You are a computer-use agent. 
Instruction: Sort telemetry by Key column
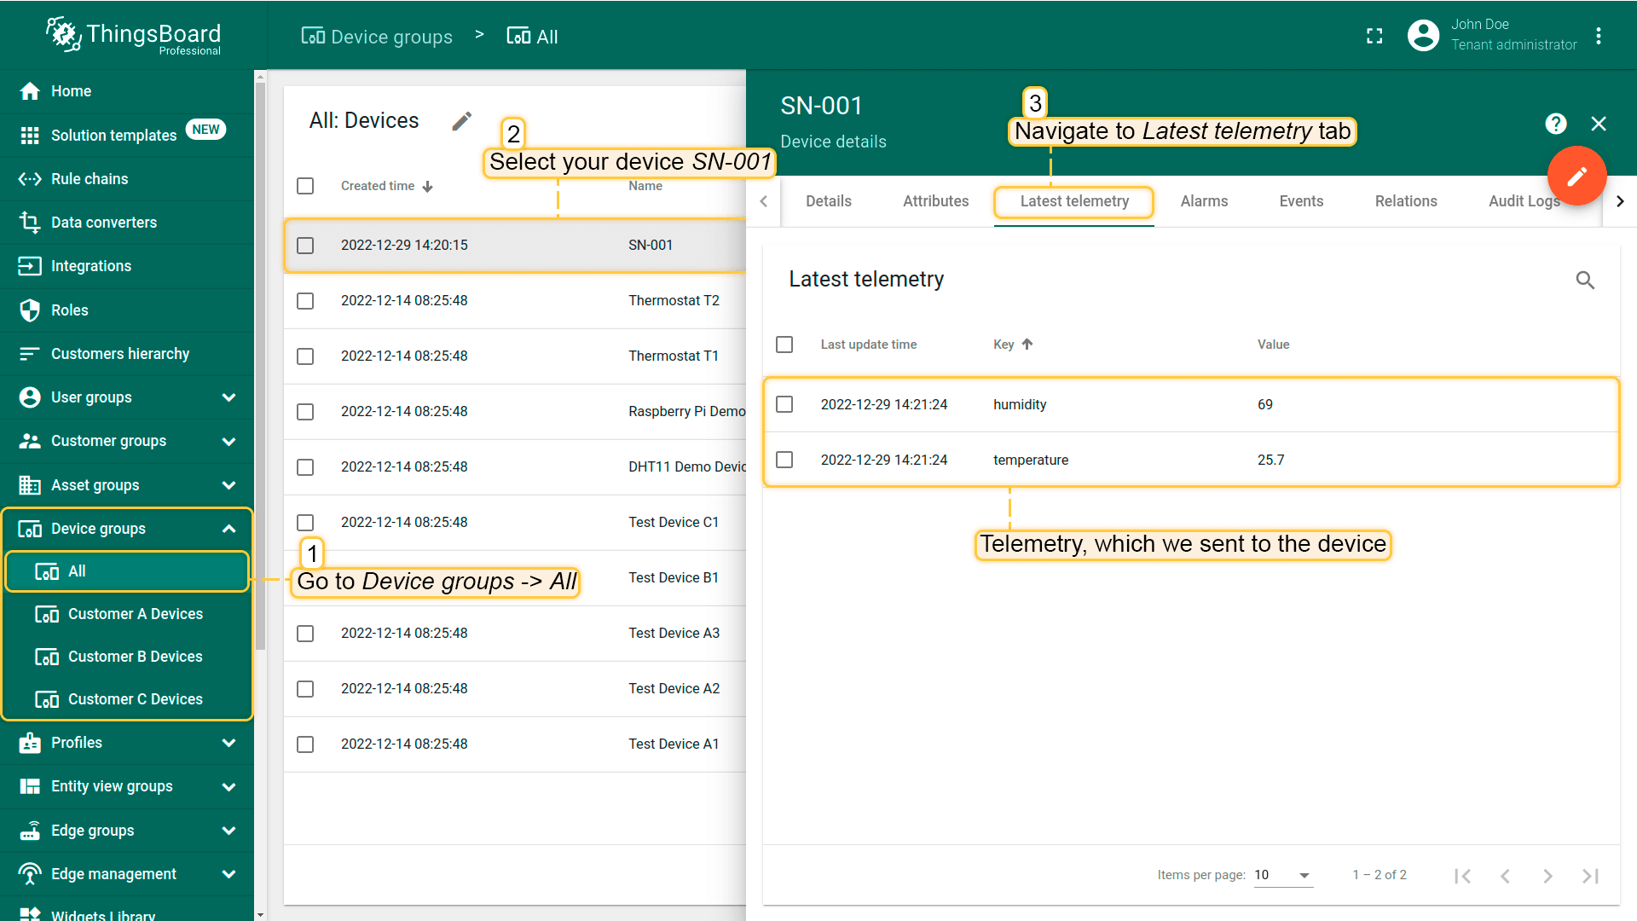[1013, 345]
